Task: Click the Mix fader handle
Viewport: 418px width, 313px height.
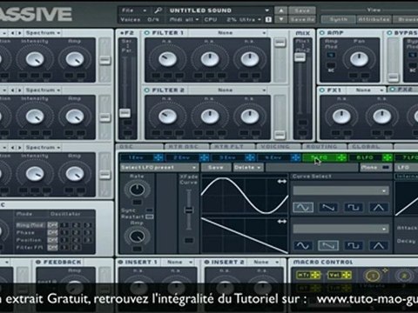Action: [x=300, y=57]
